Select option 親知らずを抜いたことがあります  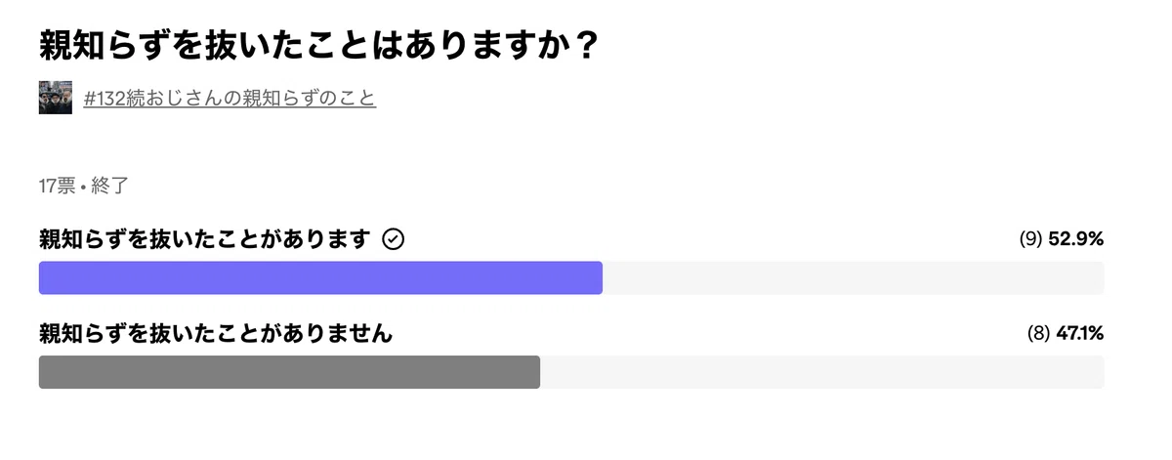click(205, 239)
